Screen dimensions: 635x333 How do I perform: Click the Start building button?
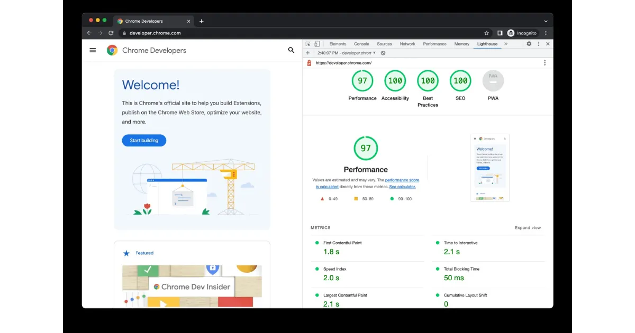144,140
